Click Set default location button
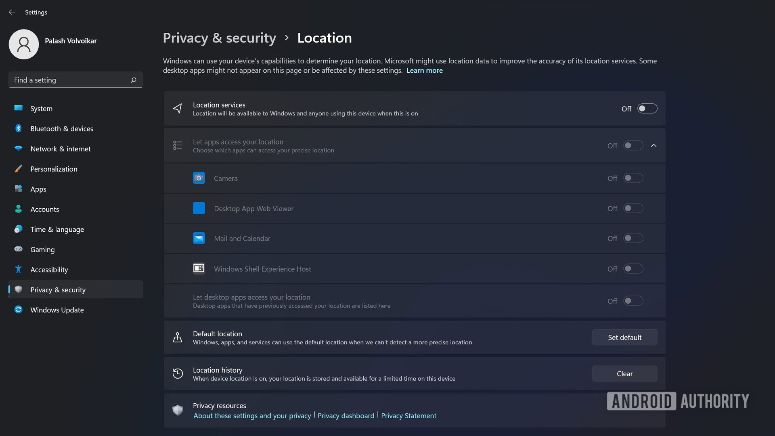 (624, 337)
